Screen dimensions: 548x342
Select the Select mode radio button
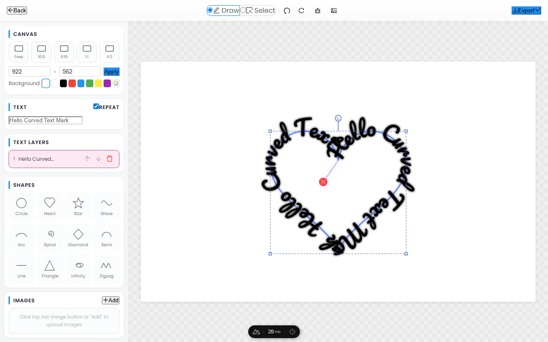tap(243, 10)
